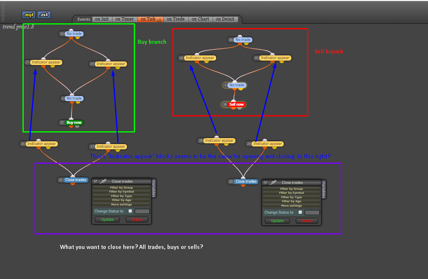Switch to the on Deinit event tab

click(225, 19)
